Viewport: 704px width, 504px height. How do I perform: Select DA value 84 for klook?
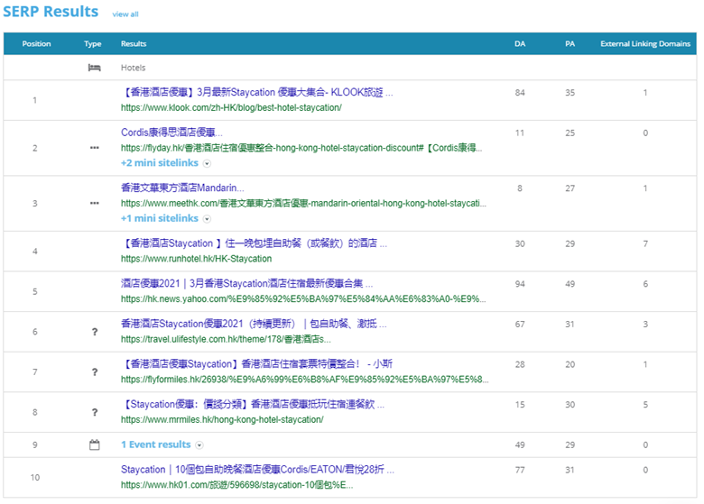pos(520,93)
